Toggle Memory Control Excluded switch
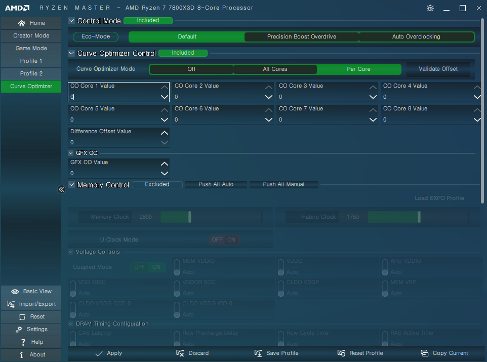This screenshot has width=487, height=362. tap(157, 185)
